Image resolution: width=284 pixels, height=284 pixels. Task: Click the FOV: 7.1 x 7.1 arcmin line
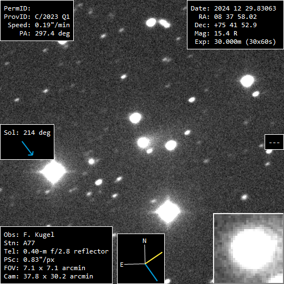[44, 268]
